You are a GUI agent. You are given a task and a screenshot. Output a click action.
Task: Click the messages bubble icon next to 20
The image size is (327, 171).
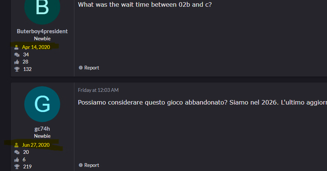point(16,152)
